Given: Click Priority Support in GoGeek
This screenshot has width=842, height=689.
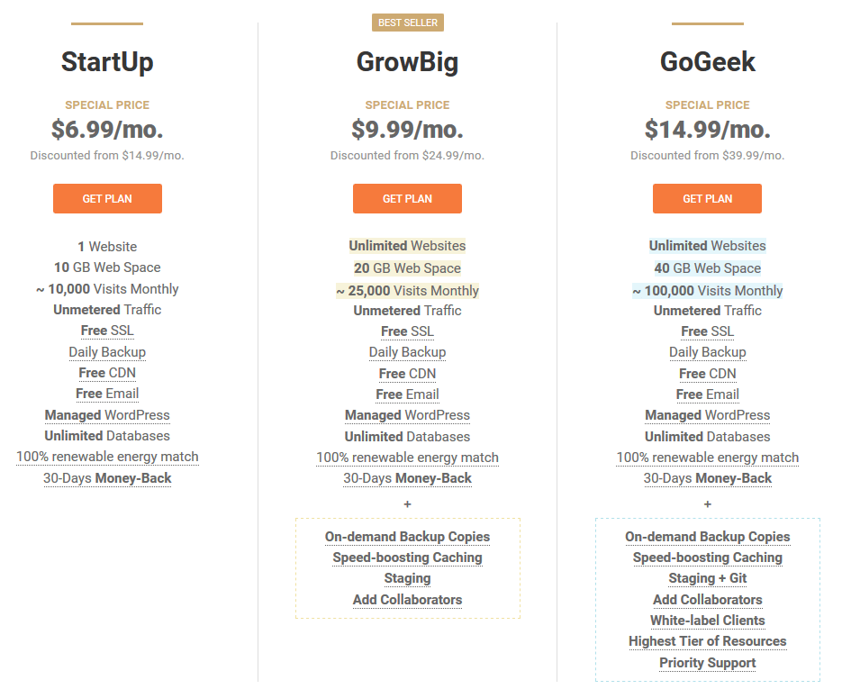Looking at the screenshot, I should click(707, 663).
